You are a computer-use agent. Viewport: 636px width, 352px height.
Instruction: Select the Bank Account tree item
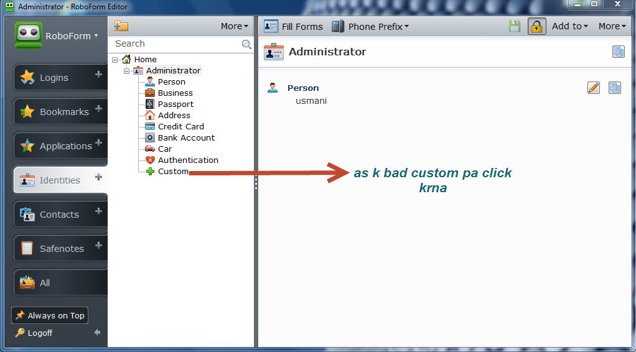click(186, 138)
